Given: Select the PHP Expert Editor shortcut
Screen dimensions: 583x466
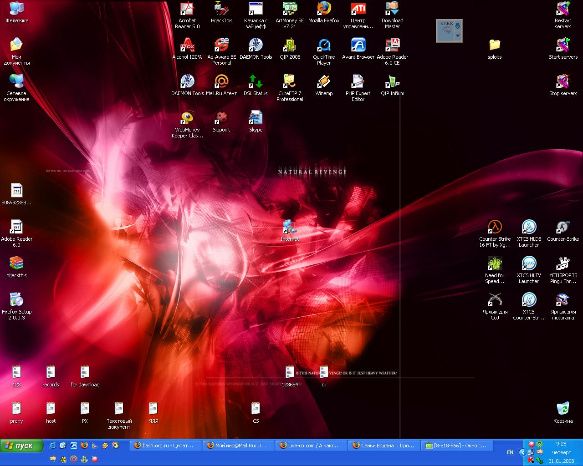Looking at the screenshot, I should tap(358, 82).
